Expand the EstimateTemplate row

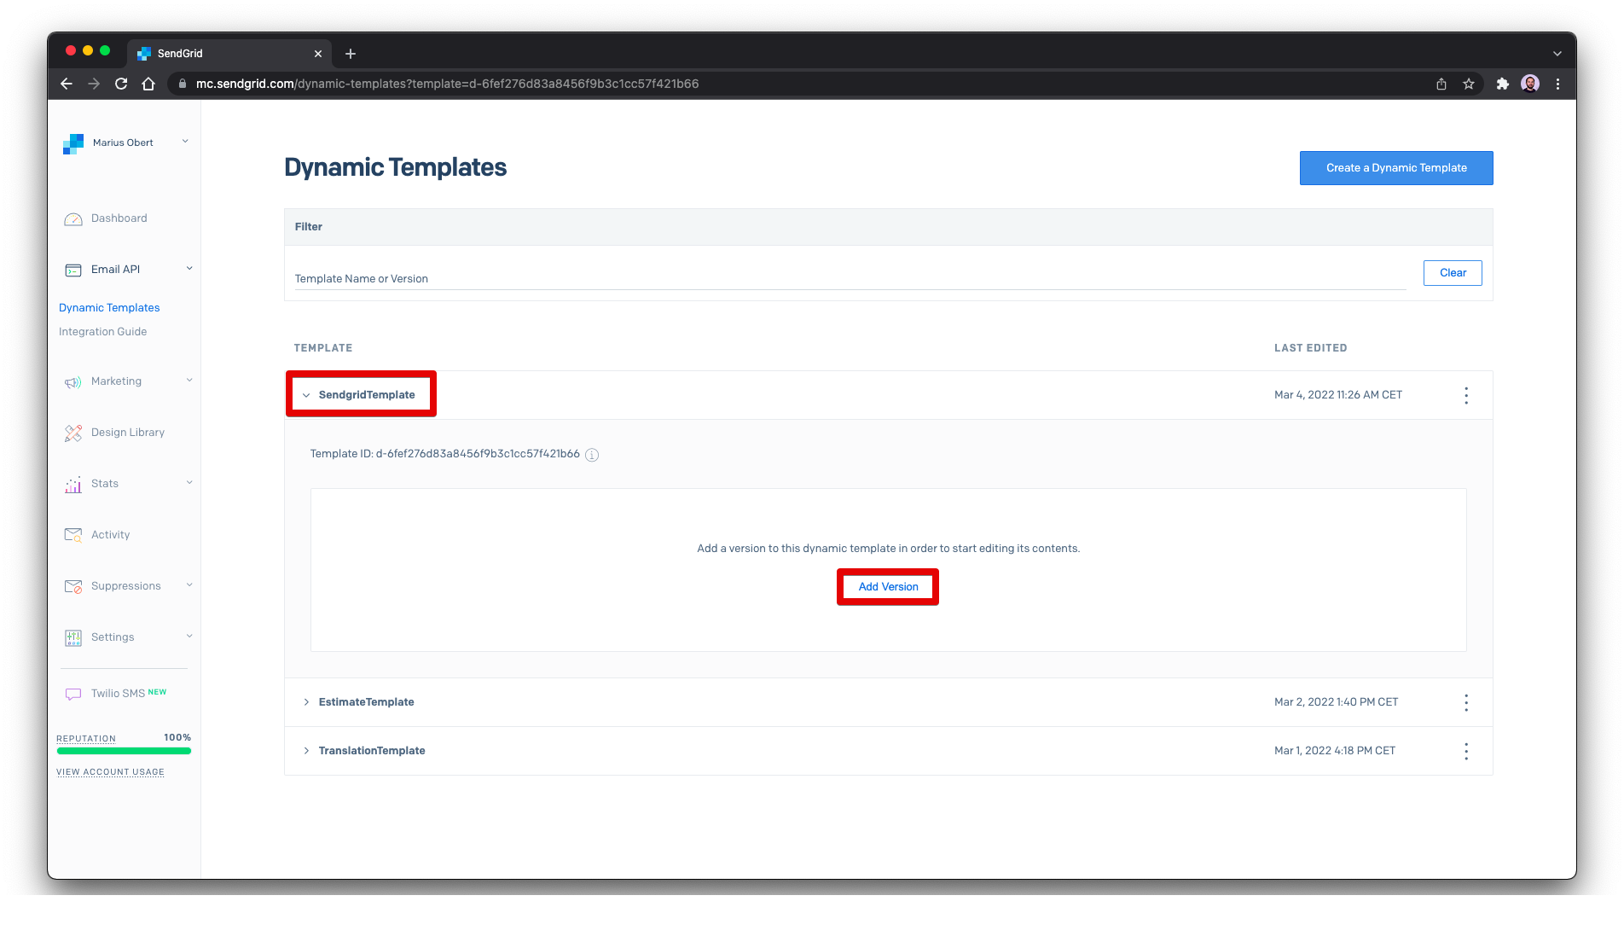click(306, 702)
